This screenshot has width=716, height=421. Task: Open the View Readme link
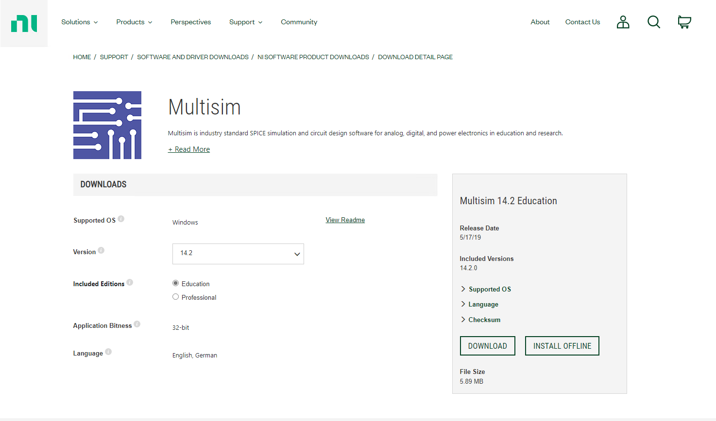(345, 220)
